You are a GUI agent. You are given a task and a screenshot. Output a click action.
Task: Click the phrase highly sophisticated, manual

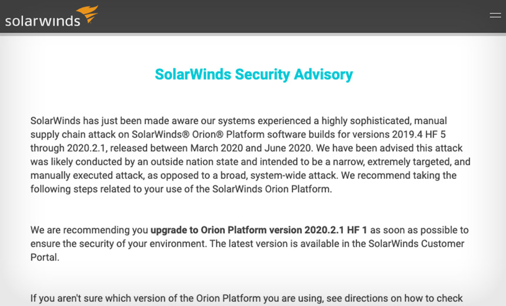[384, 121]
